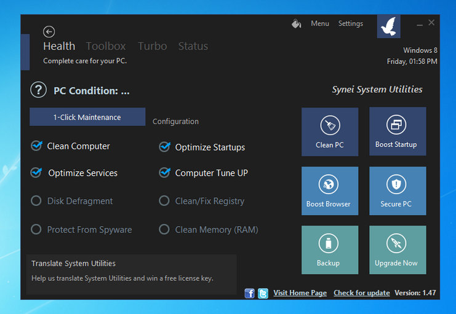The height and width of the screenshot is (314, 456).
Task: Open the Boost Browser tile
Action: click(330, 191)
